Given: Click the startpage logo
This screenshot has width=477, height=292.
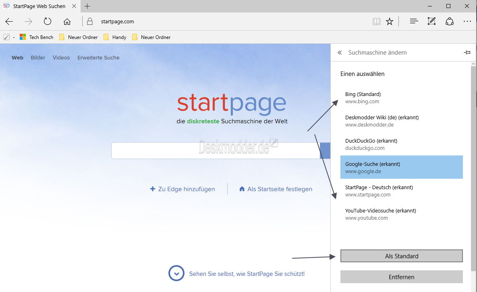Looking at the screenshot, I should [232, 104].
